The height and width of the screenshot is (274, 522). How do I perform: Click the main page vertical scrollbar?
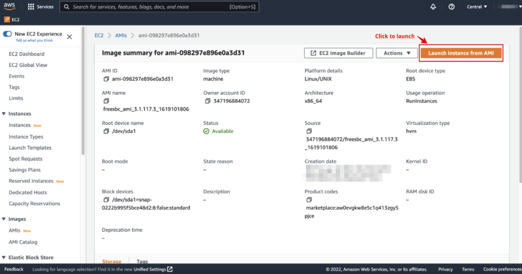[520, 105]
